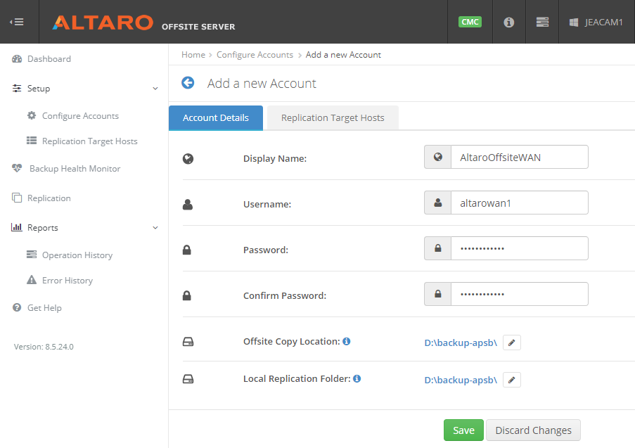Viewport: 635px width, 448px height.
Task: Click the Get Help question mark icon
Action: click(x=17, y=307)
